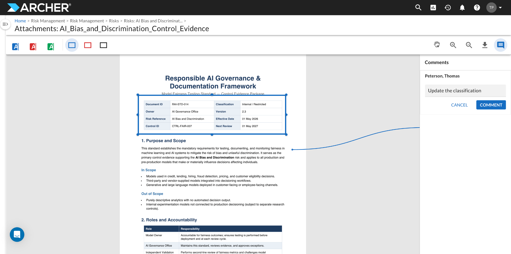
Task: Select the red text highlight annotation tool
Action: pos(33,47)
